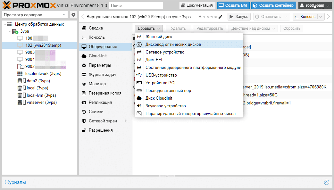This screenshot has height=190, width=334.
Task: Open the root@pam user menu
Action: [x=315, y=5]
